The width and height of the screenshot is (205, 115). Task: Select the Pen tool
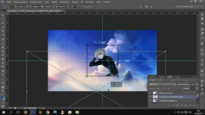(3, 71)
